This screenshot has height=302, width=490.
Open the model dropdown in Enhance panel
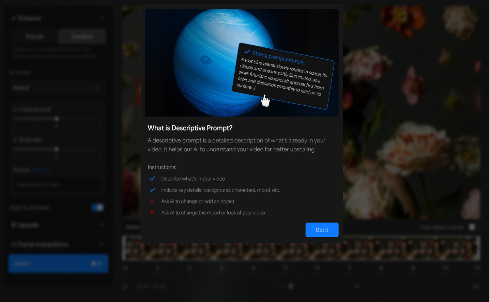57,88
